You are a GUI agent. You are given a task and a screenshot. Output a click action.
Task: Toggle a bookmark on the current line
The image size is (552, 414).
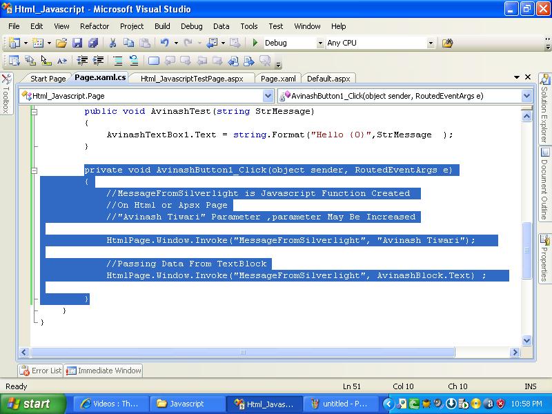pos(154,61)
